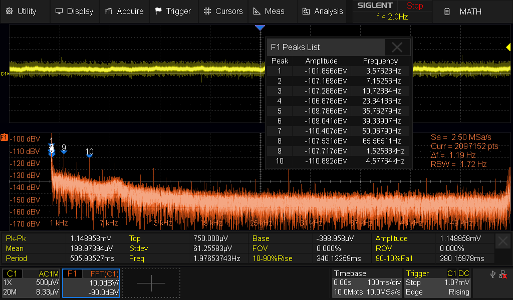Viewport: 513px width, 300px height.
Task: Open the Trigger menu in top bar
Action: tap(173, 11)
